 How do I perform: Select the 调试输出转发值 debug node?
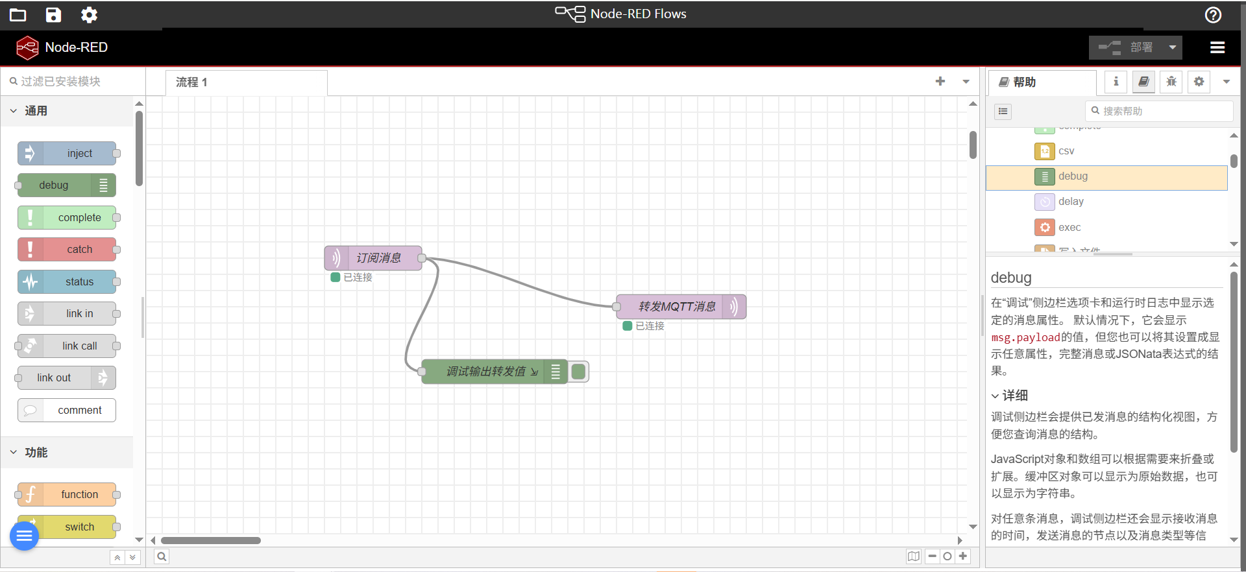pos(495,372)
